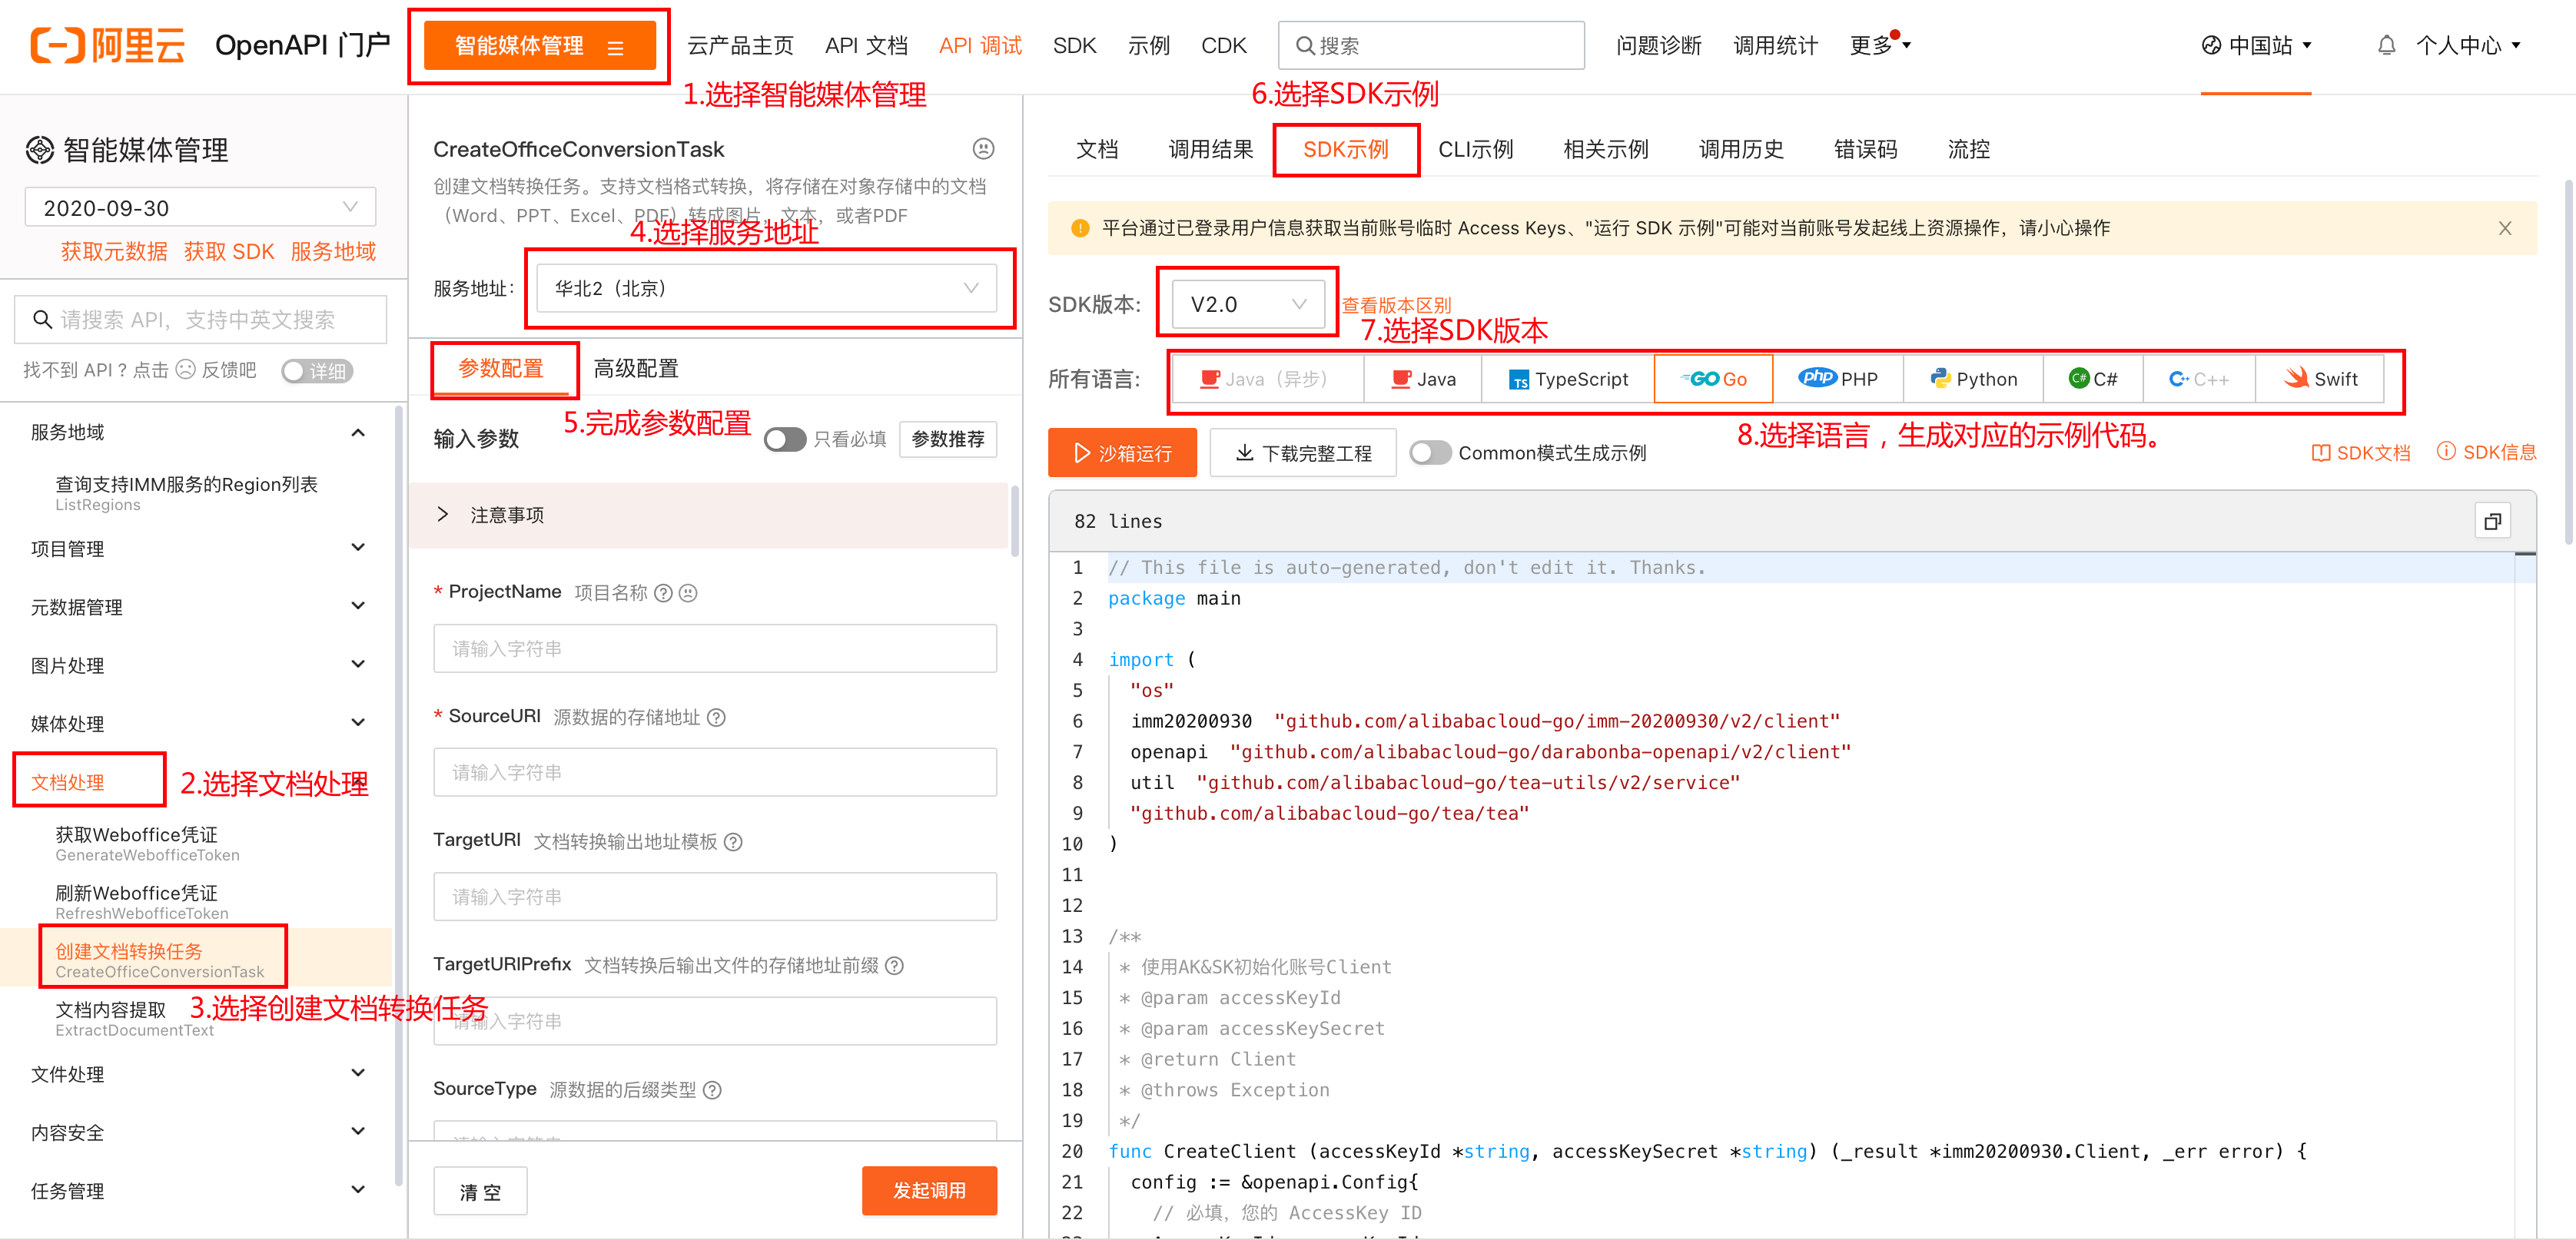Open the 服务地址 region dropdown
The height and width of the screenshot is (1240, 2576).
click(x=766, y=288)
